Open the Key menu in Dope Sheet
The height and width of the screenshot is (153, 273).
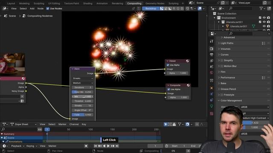click(84, 124)
